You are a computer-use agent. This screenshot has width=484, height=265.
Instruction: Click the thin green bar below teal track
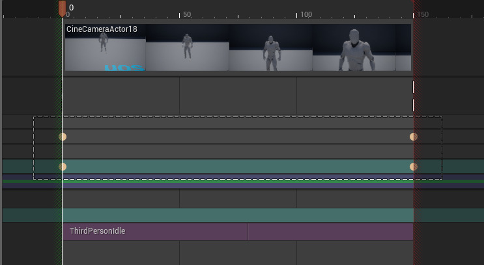point(238,182)
